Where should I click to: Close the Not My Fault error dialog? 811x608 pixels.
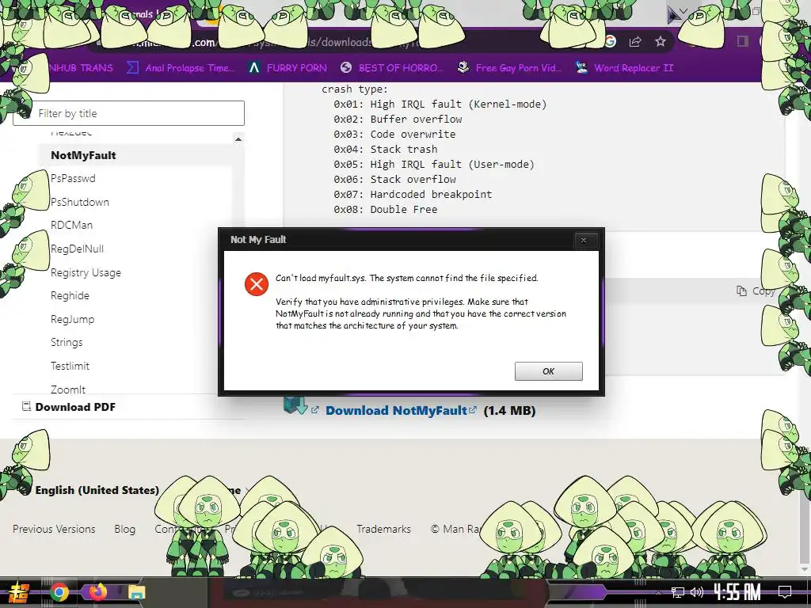coord(584,241)
